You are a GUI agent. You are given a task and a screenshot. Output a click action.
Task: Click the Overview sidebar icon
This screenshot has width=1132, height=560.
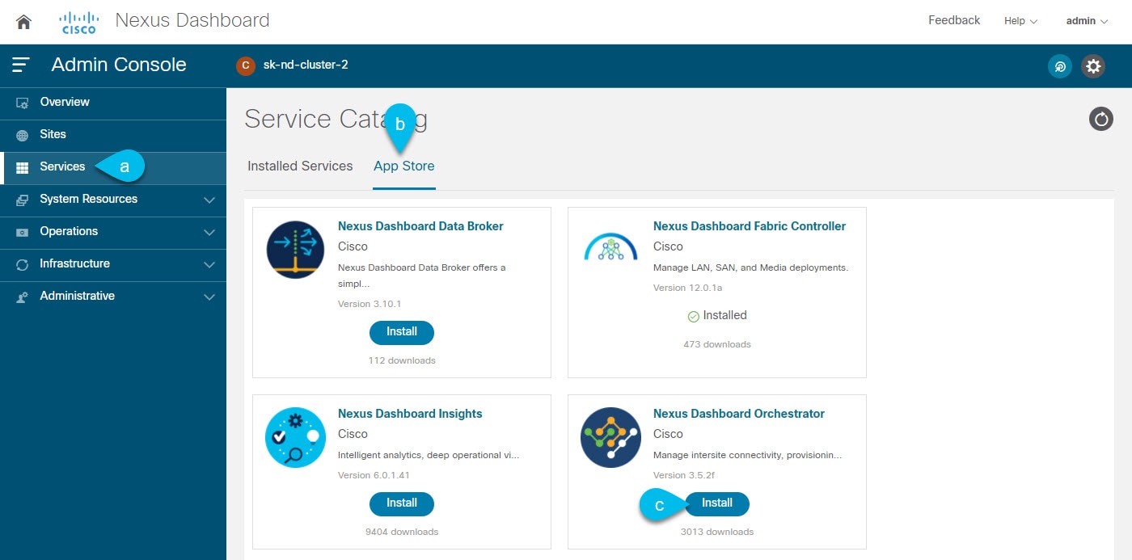(23, 103)
